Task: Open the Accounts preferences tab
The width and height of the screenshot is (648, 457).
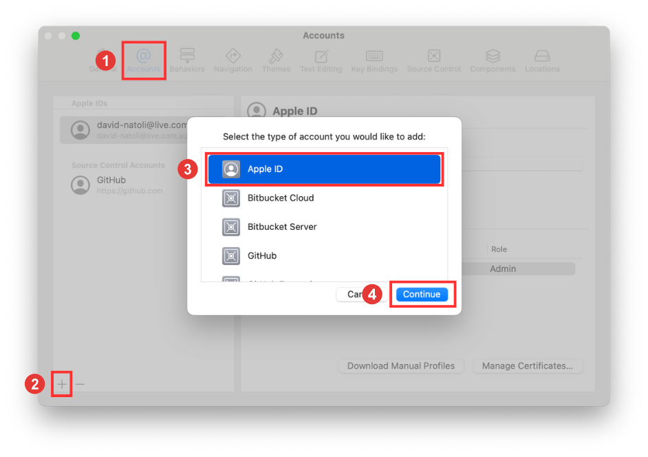Action: (x=143, y=60)
